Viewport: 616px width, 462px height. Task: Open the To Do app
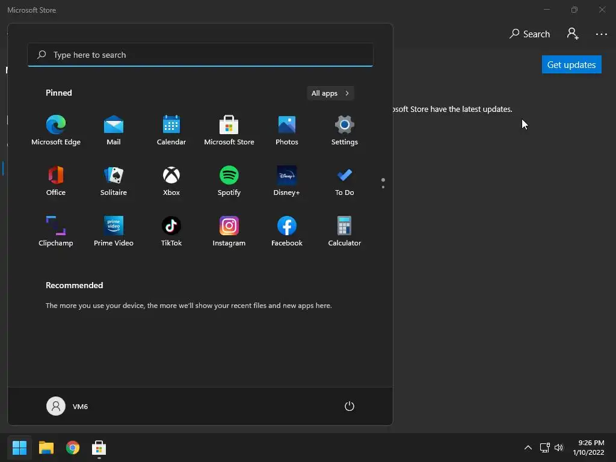[x=345, y=181]
